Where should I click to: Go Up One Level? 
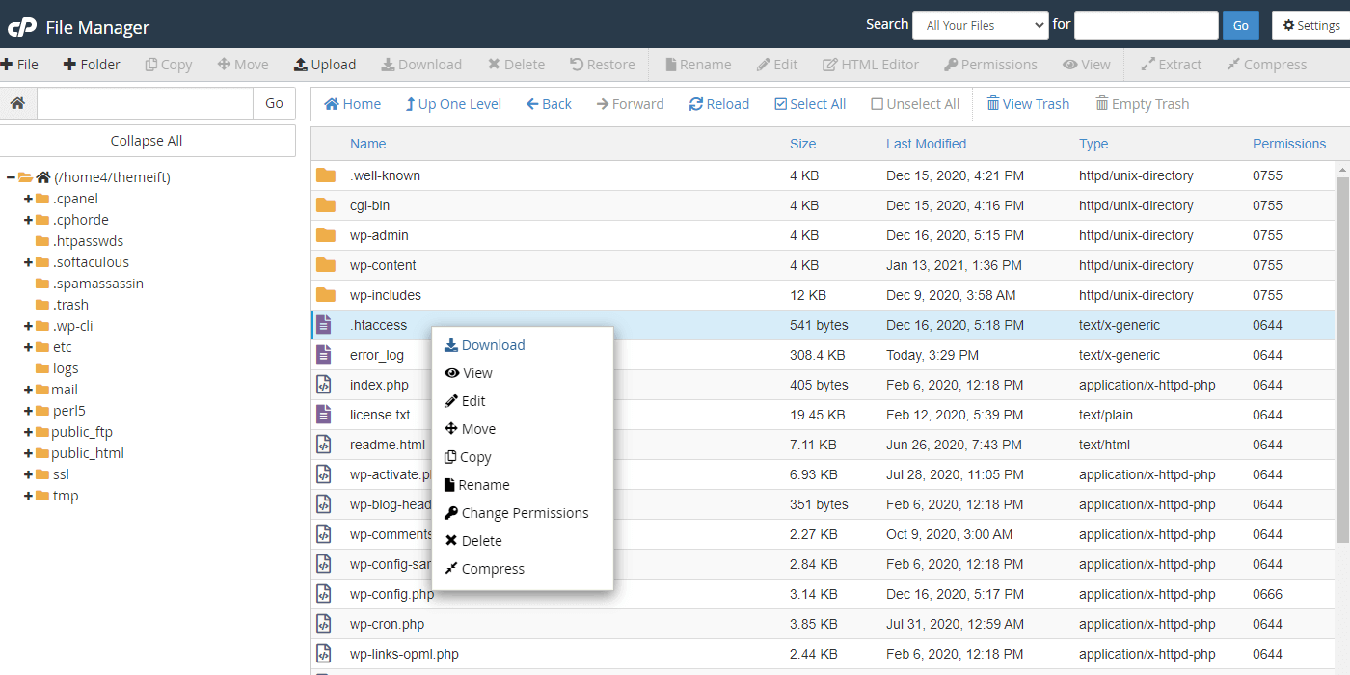pyautogui.click(x=453, y=104)
